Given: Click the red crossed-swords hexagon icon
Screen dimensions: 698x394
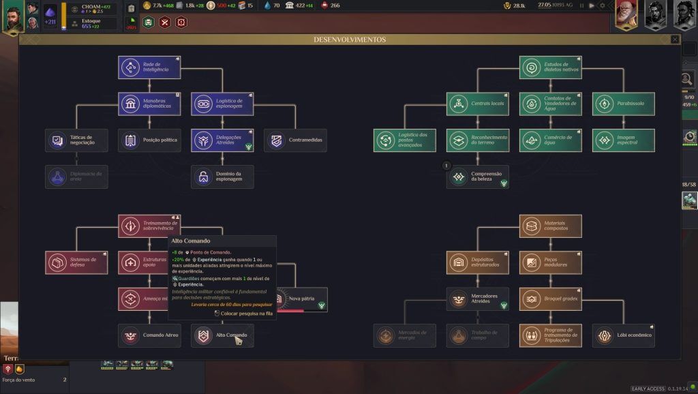Looking at the screenshot, I should tap(165, 22).
